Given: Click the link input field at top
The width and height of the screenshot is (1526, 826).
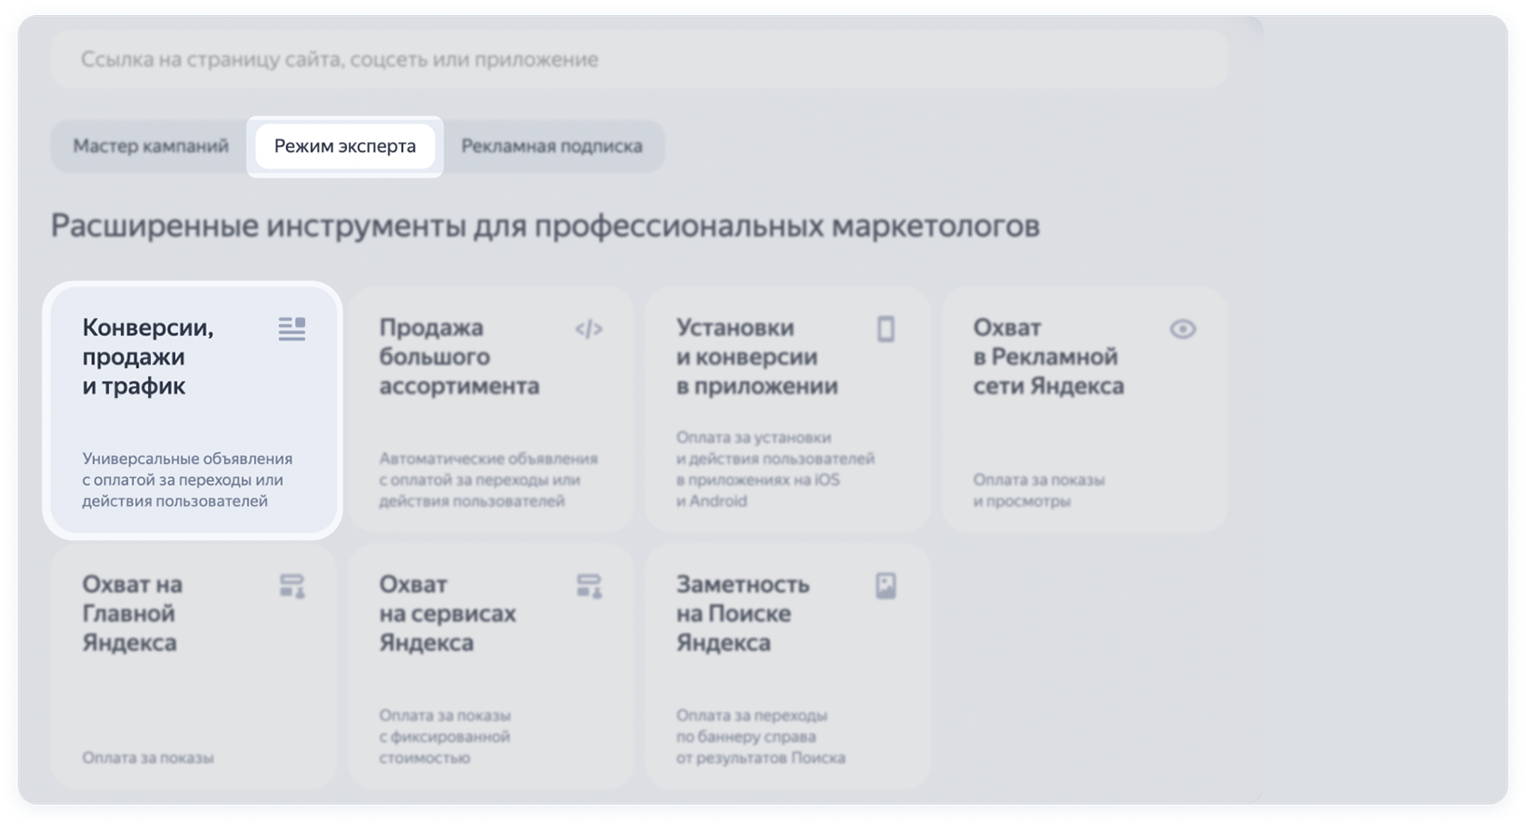Looking at the screenshot, I should click(638, 60).
